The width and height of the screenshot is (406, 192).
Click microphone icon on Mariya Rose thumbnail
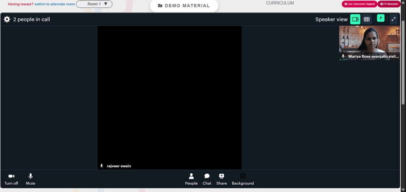point(343,56)
